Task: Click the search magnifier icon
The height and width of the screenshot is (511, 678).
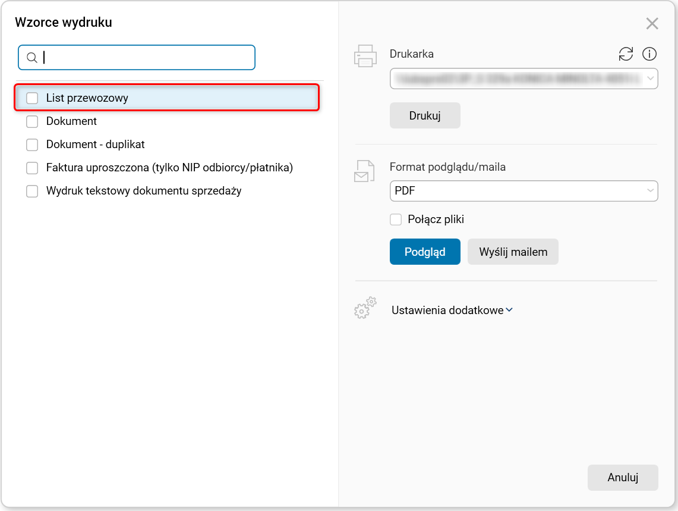Action: pos(32,58)
